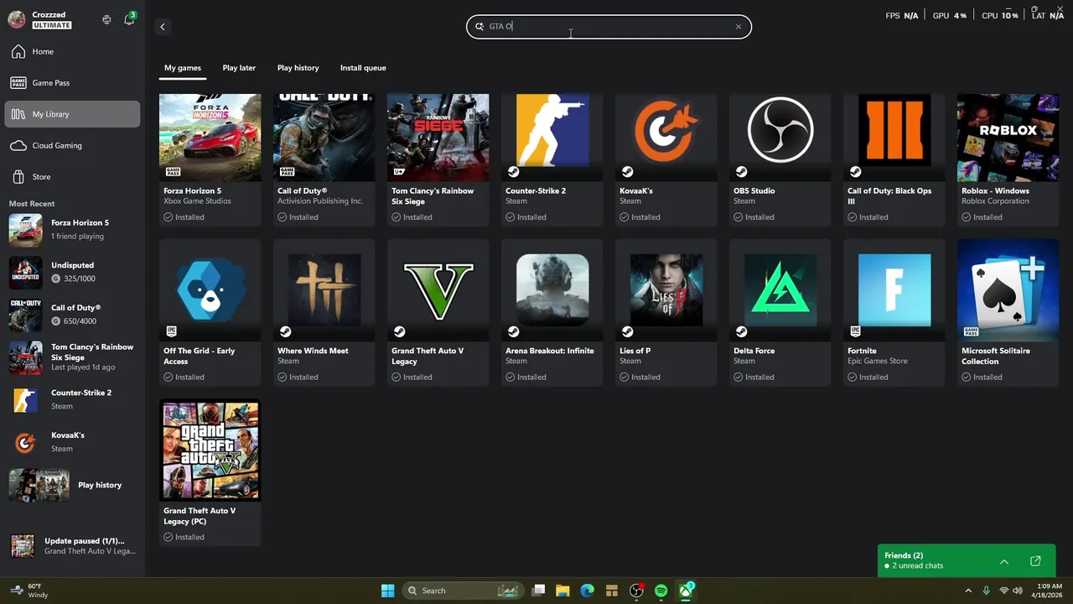The height and width of the screenshot is (604, 1073).
Task: Open the Lies of P tile
Action: point(666,312)
